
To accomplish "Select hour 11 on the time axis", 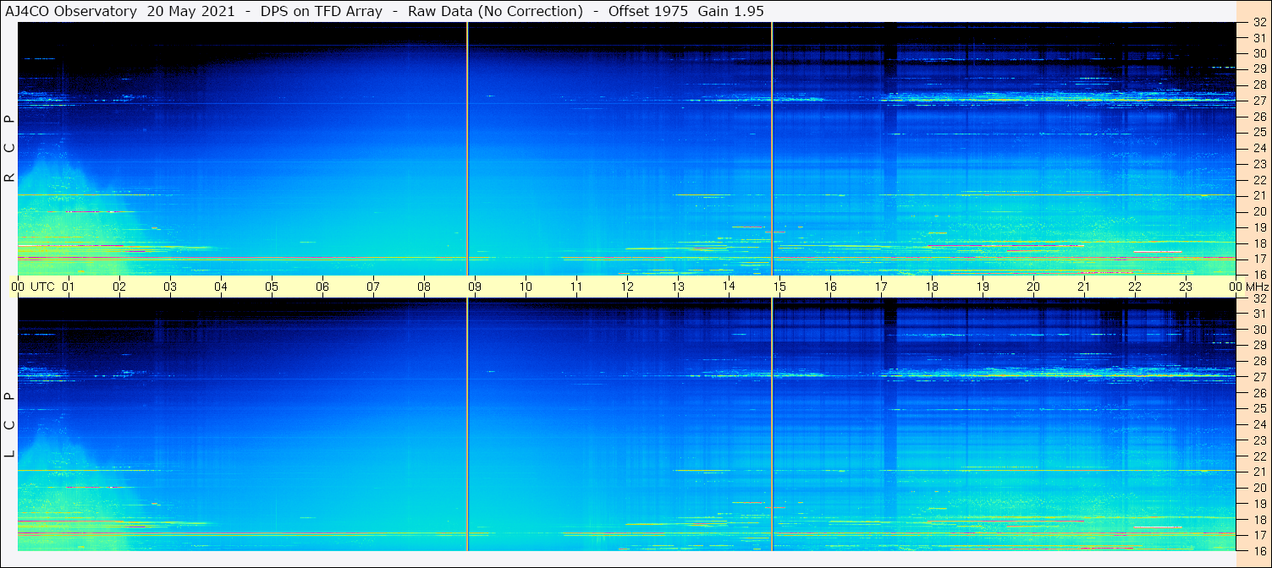I will click(x=576, y=287).
